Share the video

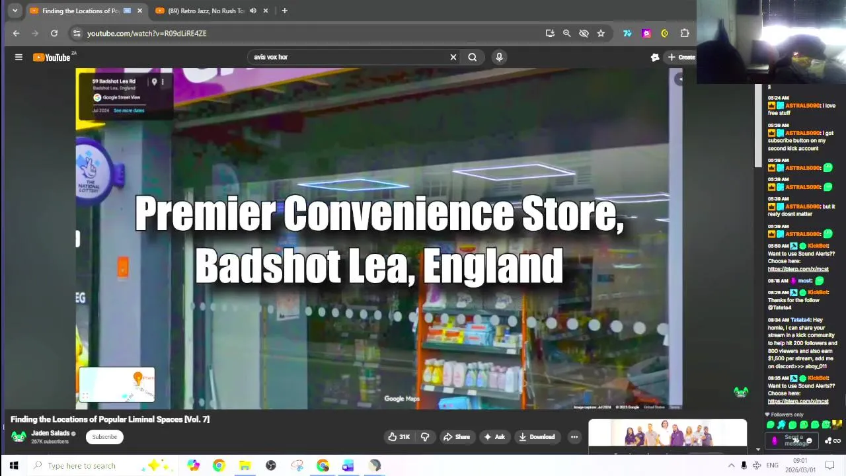(456, 436)
